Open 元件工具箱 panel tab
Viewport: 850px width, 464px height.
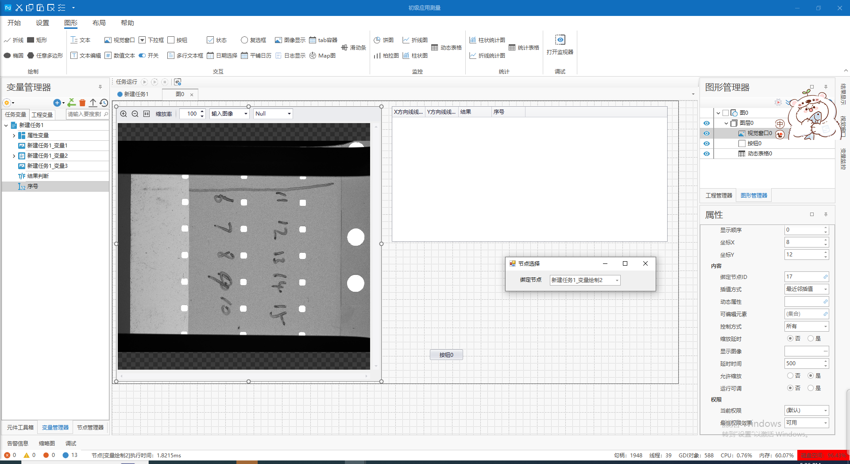point(20,427)
